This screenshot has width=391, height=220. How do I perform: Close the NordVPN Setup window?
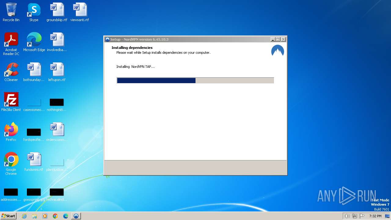[283, 39]
